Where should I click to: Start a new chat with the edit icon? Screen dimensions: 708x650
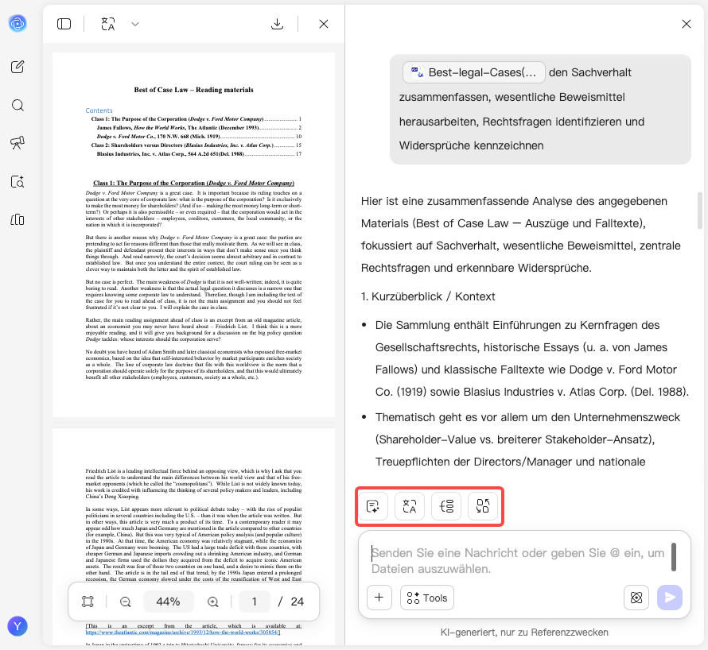pyautogui.click(x=18, y=67)
